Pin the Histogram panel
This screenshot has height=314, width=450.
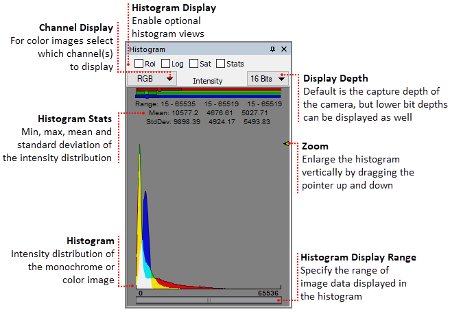(273, 49)
